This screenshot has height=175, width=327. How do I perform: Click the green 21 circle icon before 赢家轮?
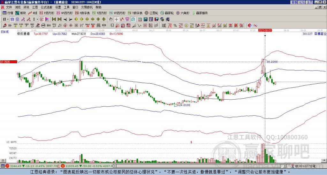162,13
